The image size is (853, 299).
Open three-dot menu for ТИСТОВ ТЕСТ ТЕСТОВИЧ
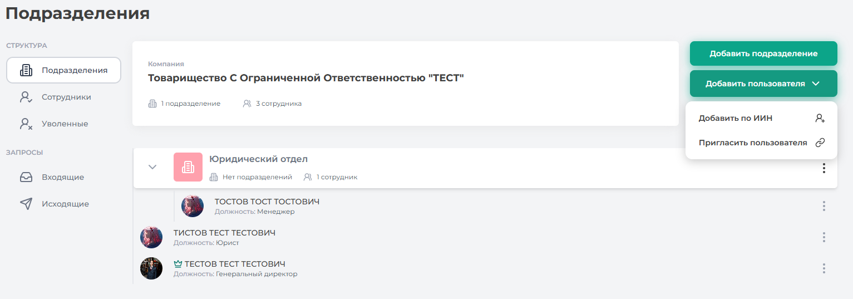pos(824,237)
